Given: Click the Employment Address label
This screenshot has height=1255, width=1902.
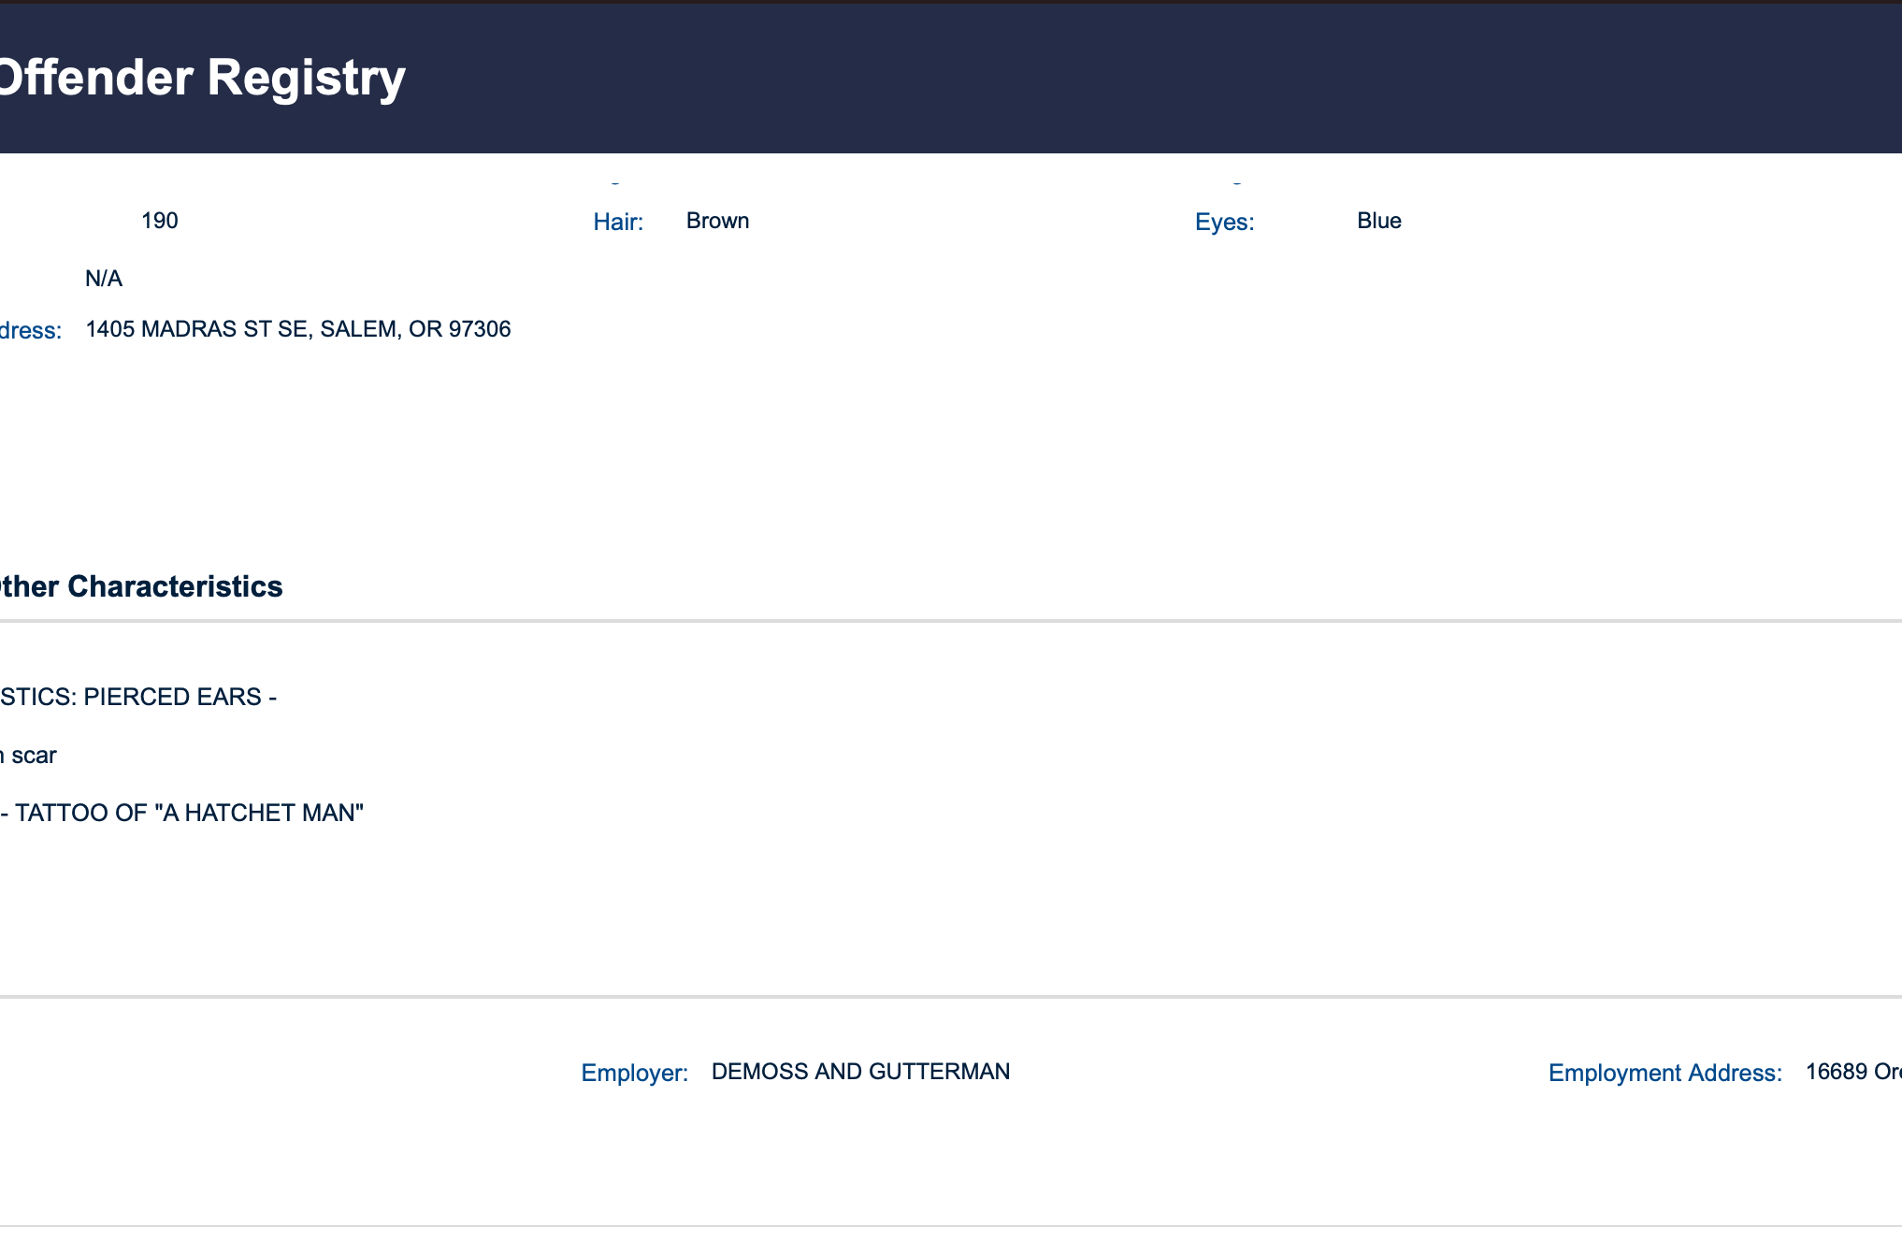Looking at the screenshot, I should 1664,1073.
